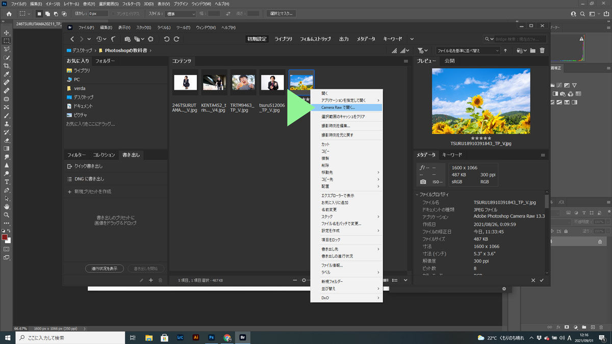Image resolution: width=612 pixels, height=344 pixels.
Task: Rotate 90° clockwise in Bridge
Action: 176,39
